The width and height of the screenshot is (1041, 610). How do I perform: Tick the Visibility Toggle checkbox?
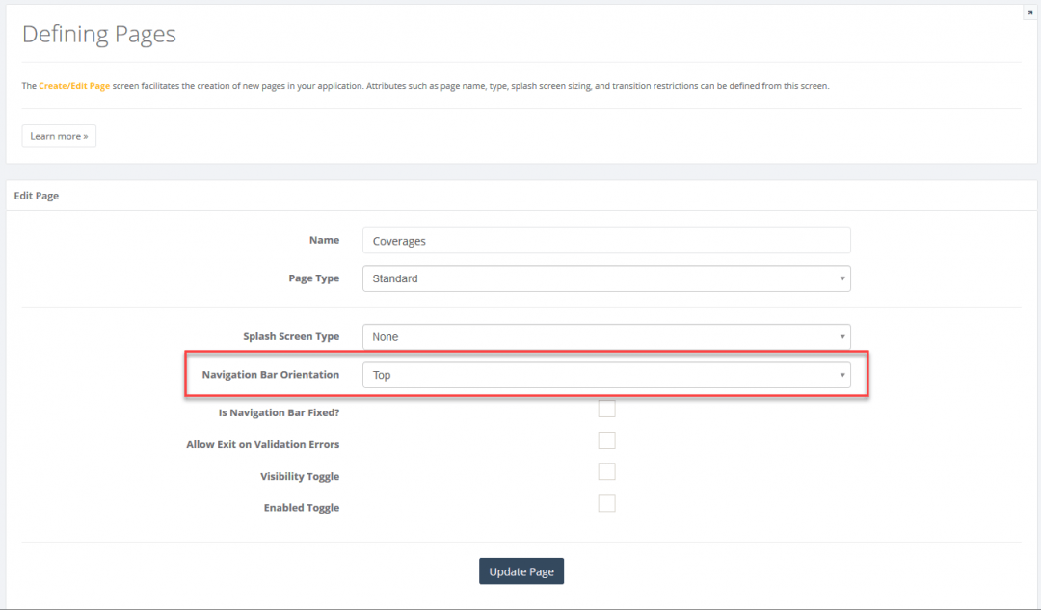pos(606,472)
